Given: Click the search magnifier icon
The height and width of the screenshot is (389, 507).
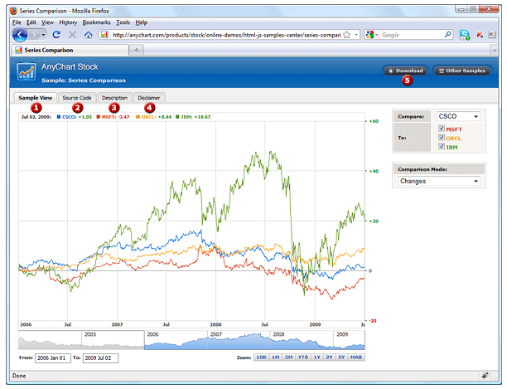Looking at the screenshot, I should pyautogui.click(x=447, y=35).
